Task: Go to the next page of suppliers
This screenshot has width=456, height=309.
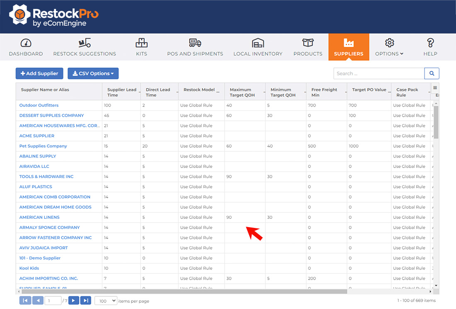Action: point(73,301)
